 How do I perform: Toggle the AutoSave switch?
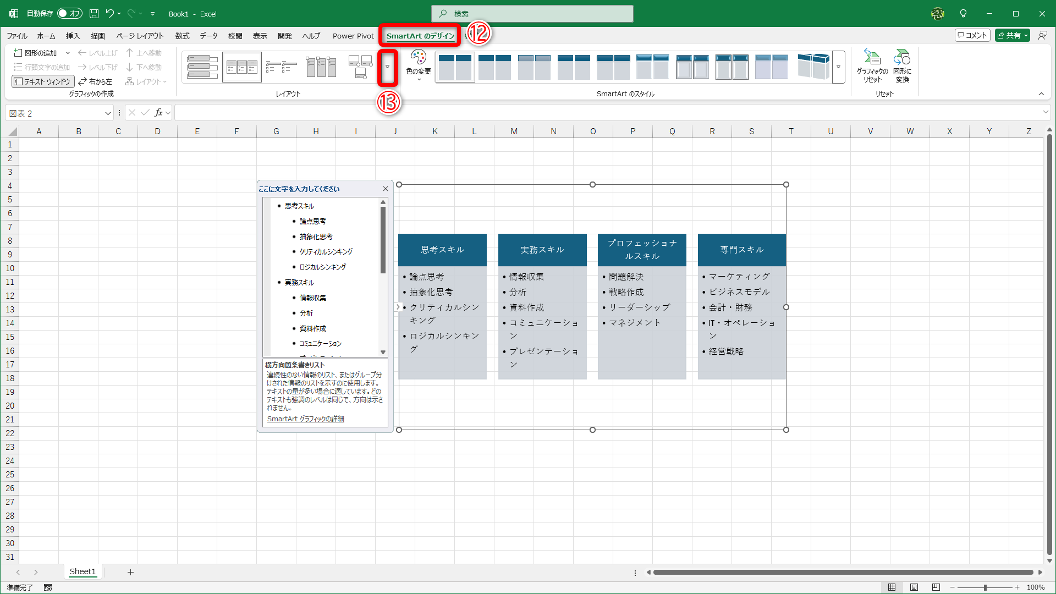pos(69,14)
